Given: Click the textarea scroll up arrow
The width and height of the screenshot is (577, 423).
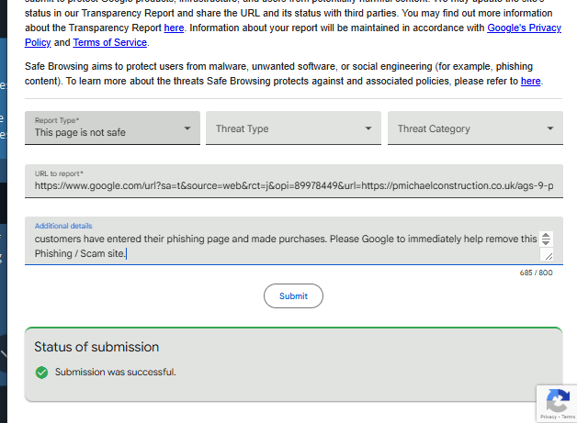Looking at the screenshot, I should [546, 235].
